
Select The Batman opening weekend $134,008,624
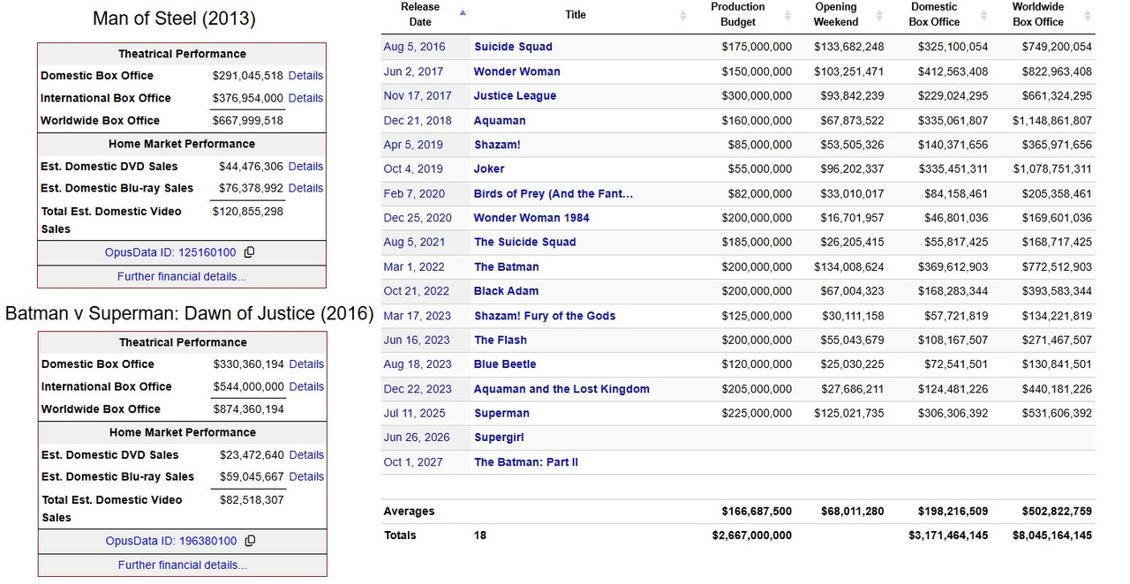pos(849,266)
